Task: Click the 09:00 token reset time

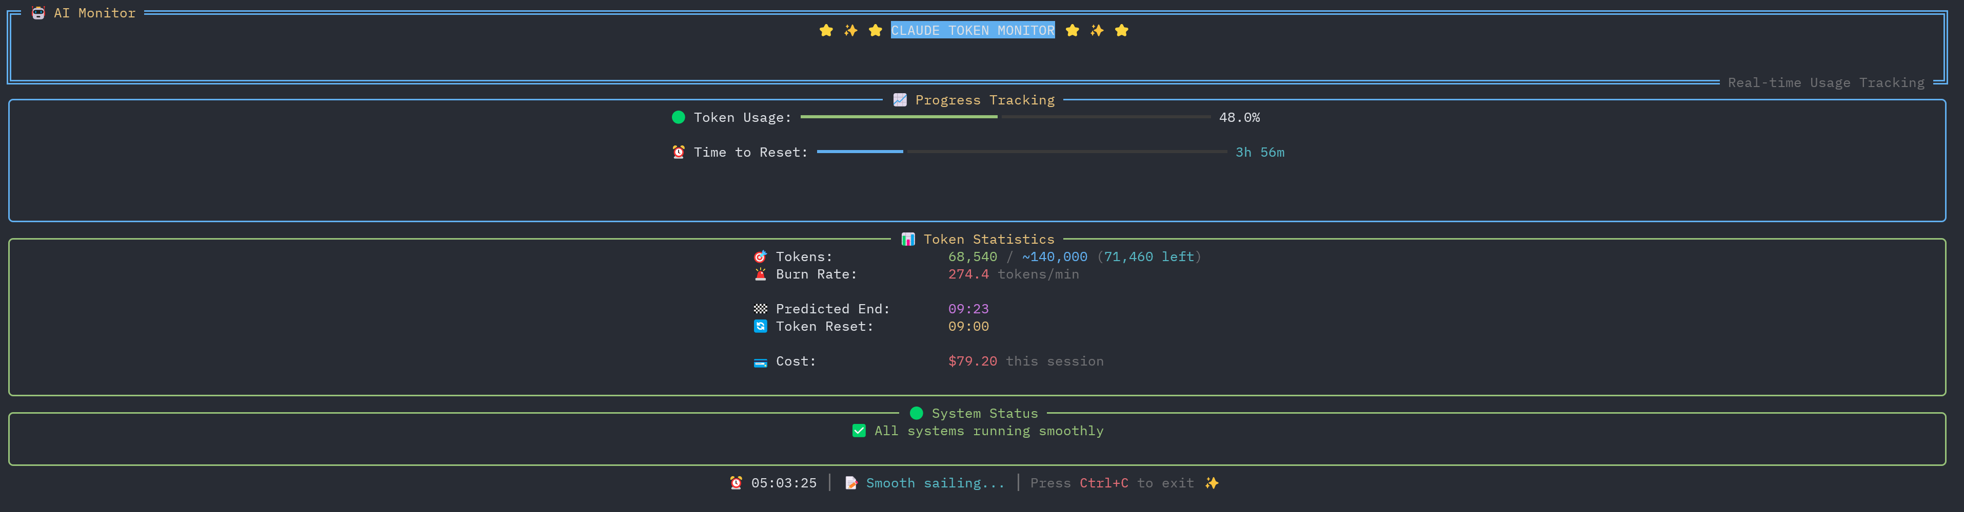Action: (968, 326)
